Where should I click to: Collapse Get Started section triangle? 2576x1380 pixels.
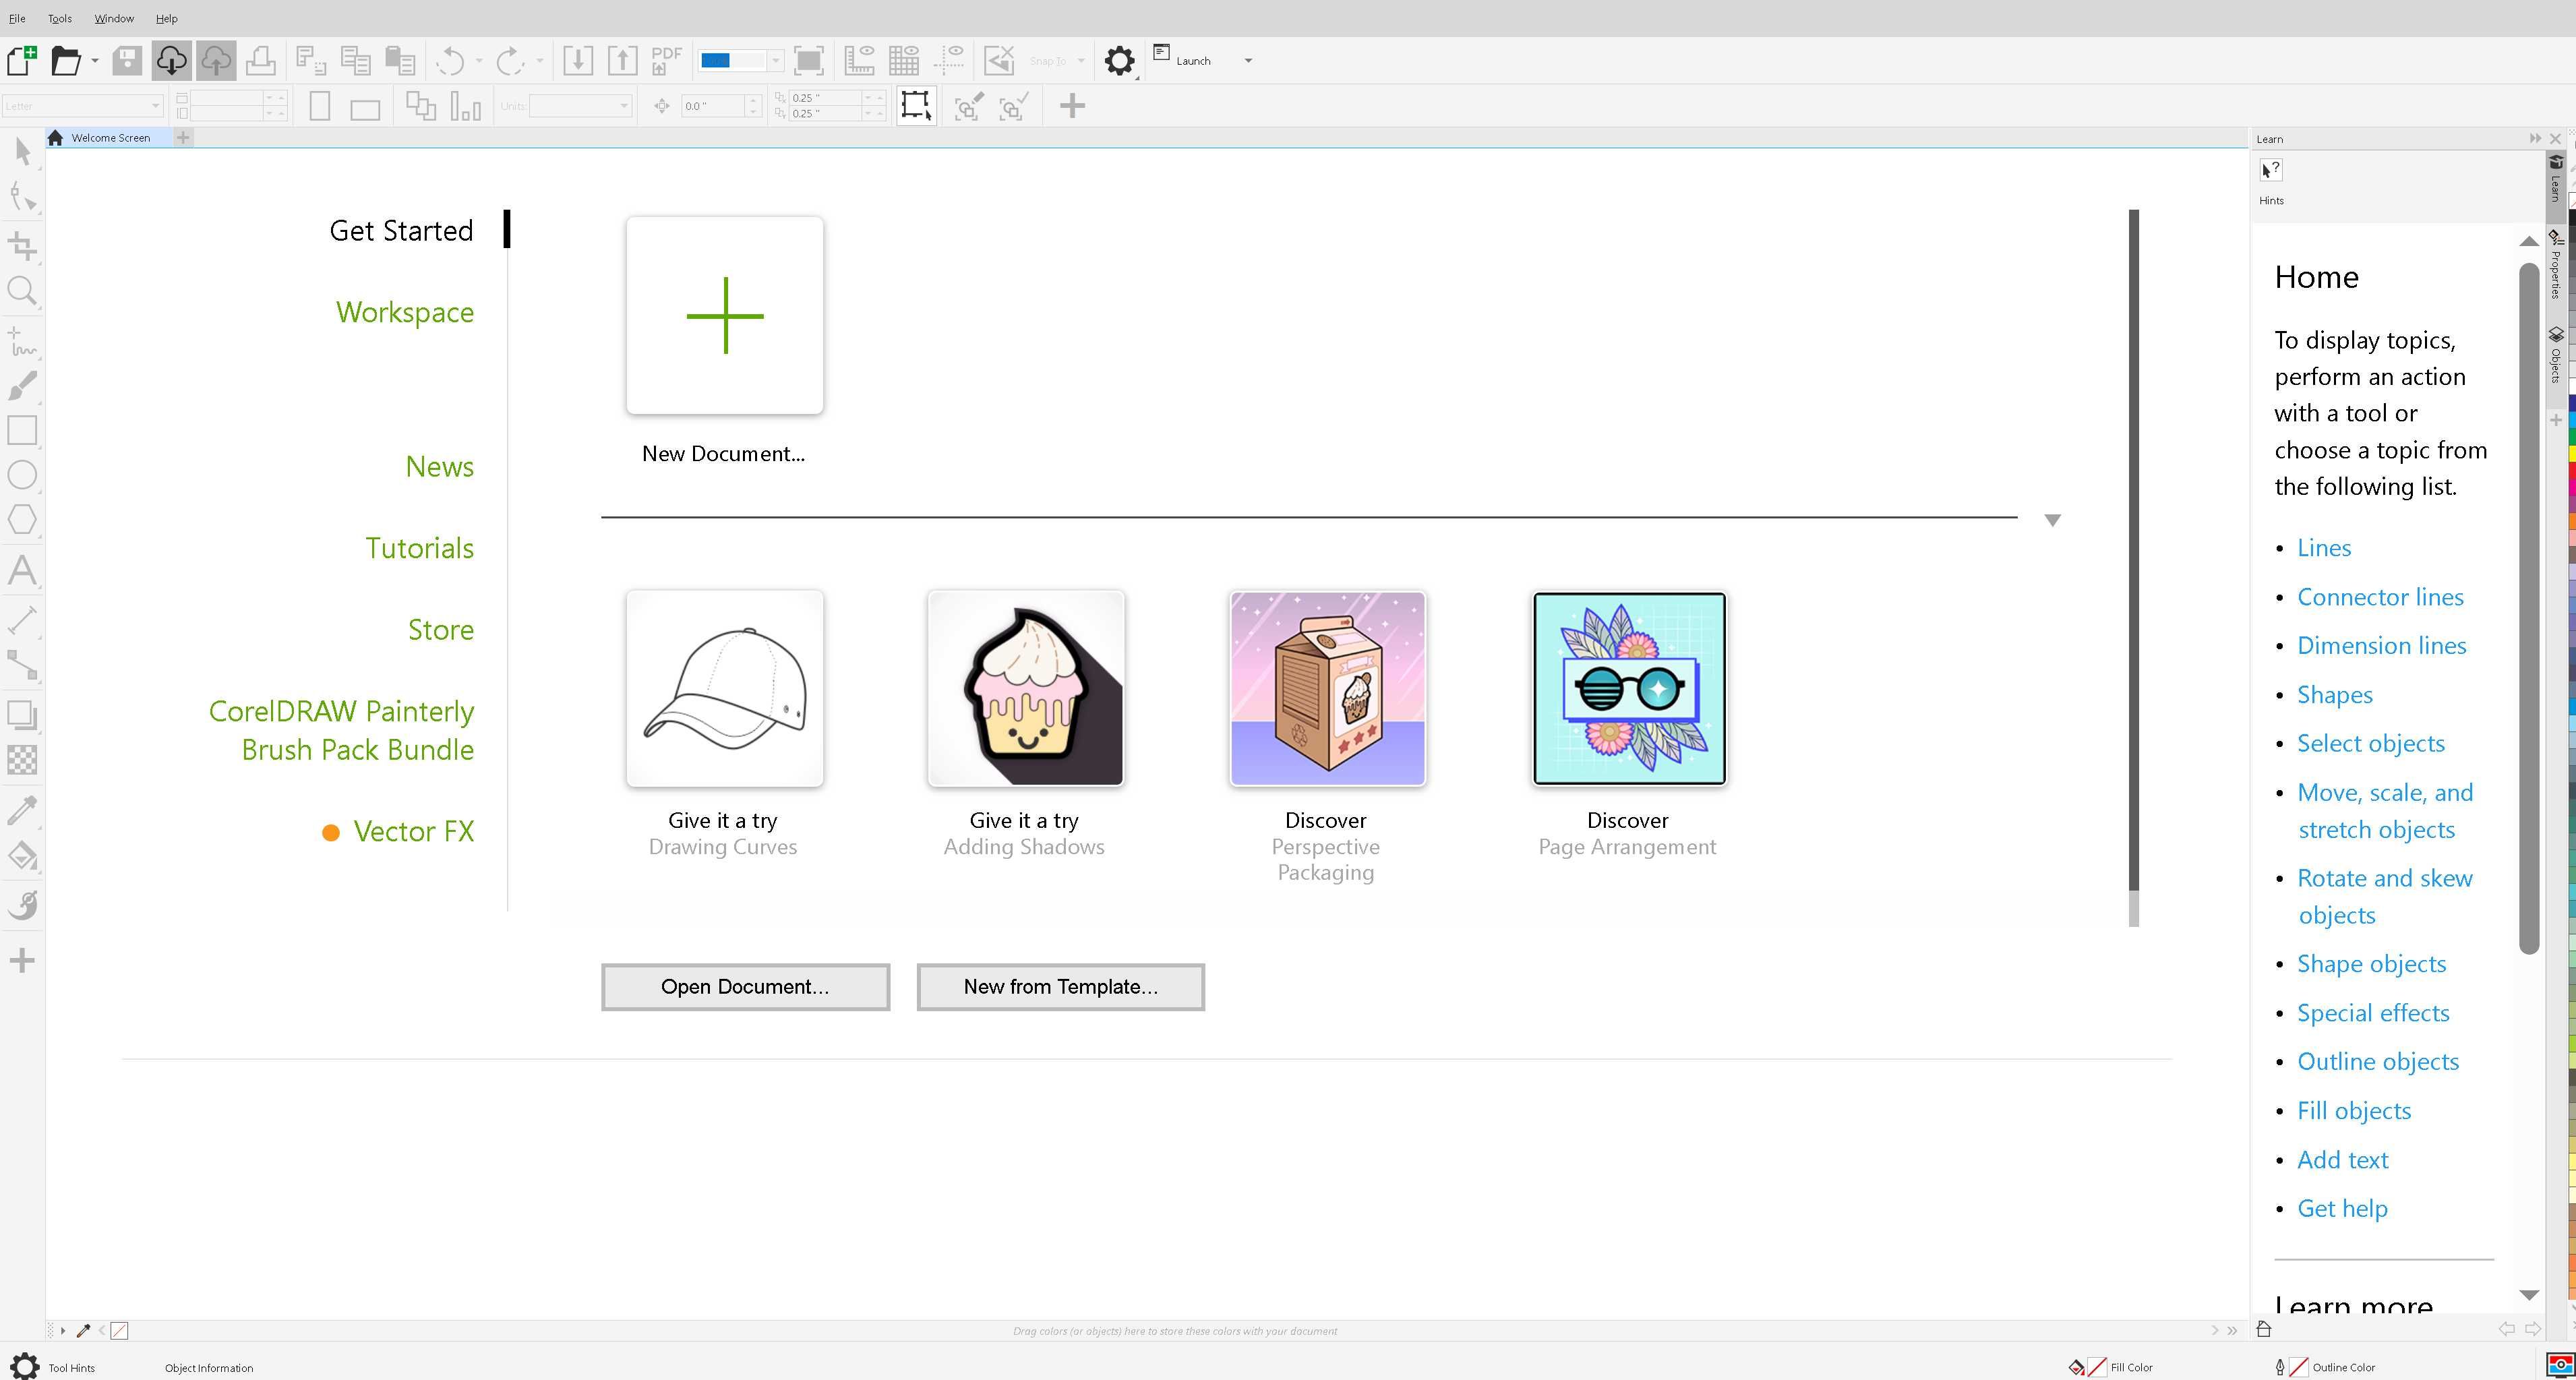click(2052, 520)
